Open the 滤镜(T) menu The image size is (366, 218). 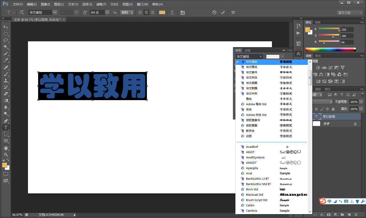pyautogui.click(x=101, y=4)
